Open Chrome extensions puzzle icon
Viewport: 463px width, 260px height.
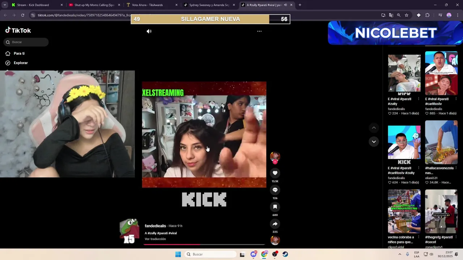(x=428, y=15)
